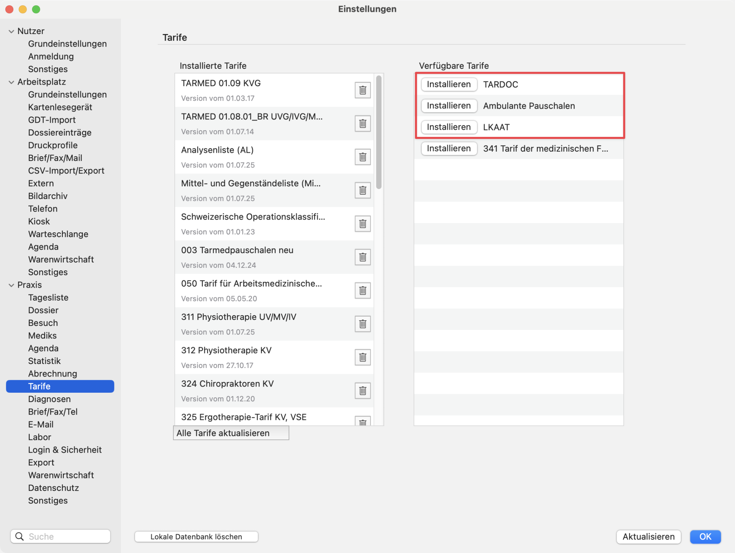
Task: Collapse the Praxis tree group
Action: tap(11, 285)
